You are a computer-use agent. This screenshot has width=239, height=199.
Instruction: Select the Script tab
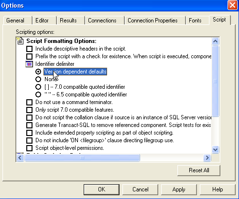[220, 20]
